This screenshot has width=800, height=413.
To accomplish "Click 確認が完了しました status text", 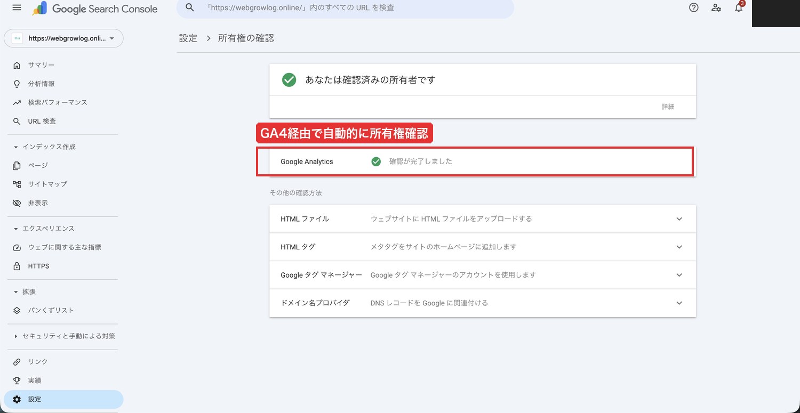I will (421, 161).
